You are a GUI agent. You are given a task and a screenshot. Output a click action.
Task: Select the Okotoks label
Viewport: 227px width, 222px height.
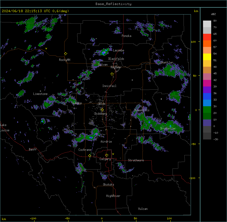pos(108,185)
